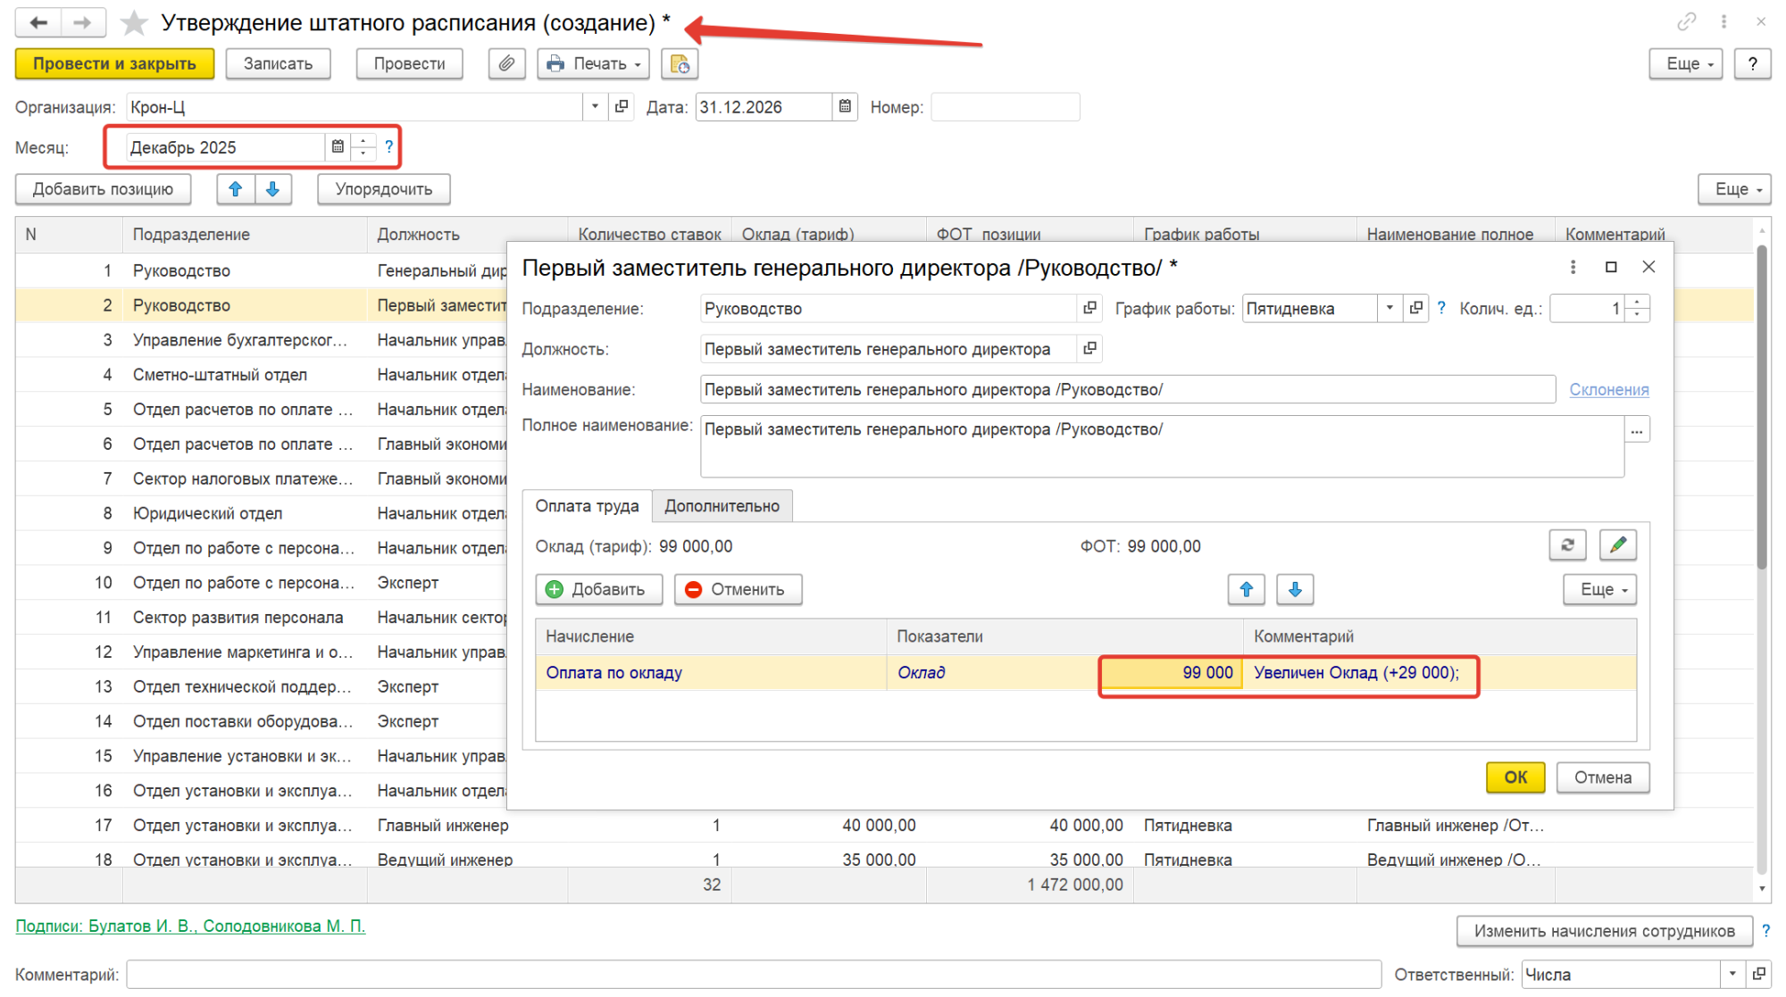Click the paperclip attachments icon

(x=506, y=63)
